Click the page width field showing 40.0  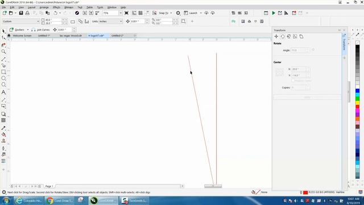[x=53, y=20]
